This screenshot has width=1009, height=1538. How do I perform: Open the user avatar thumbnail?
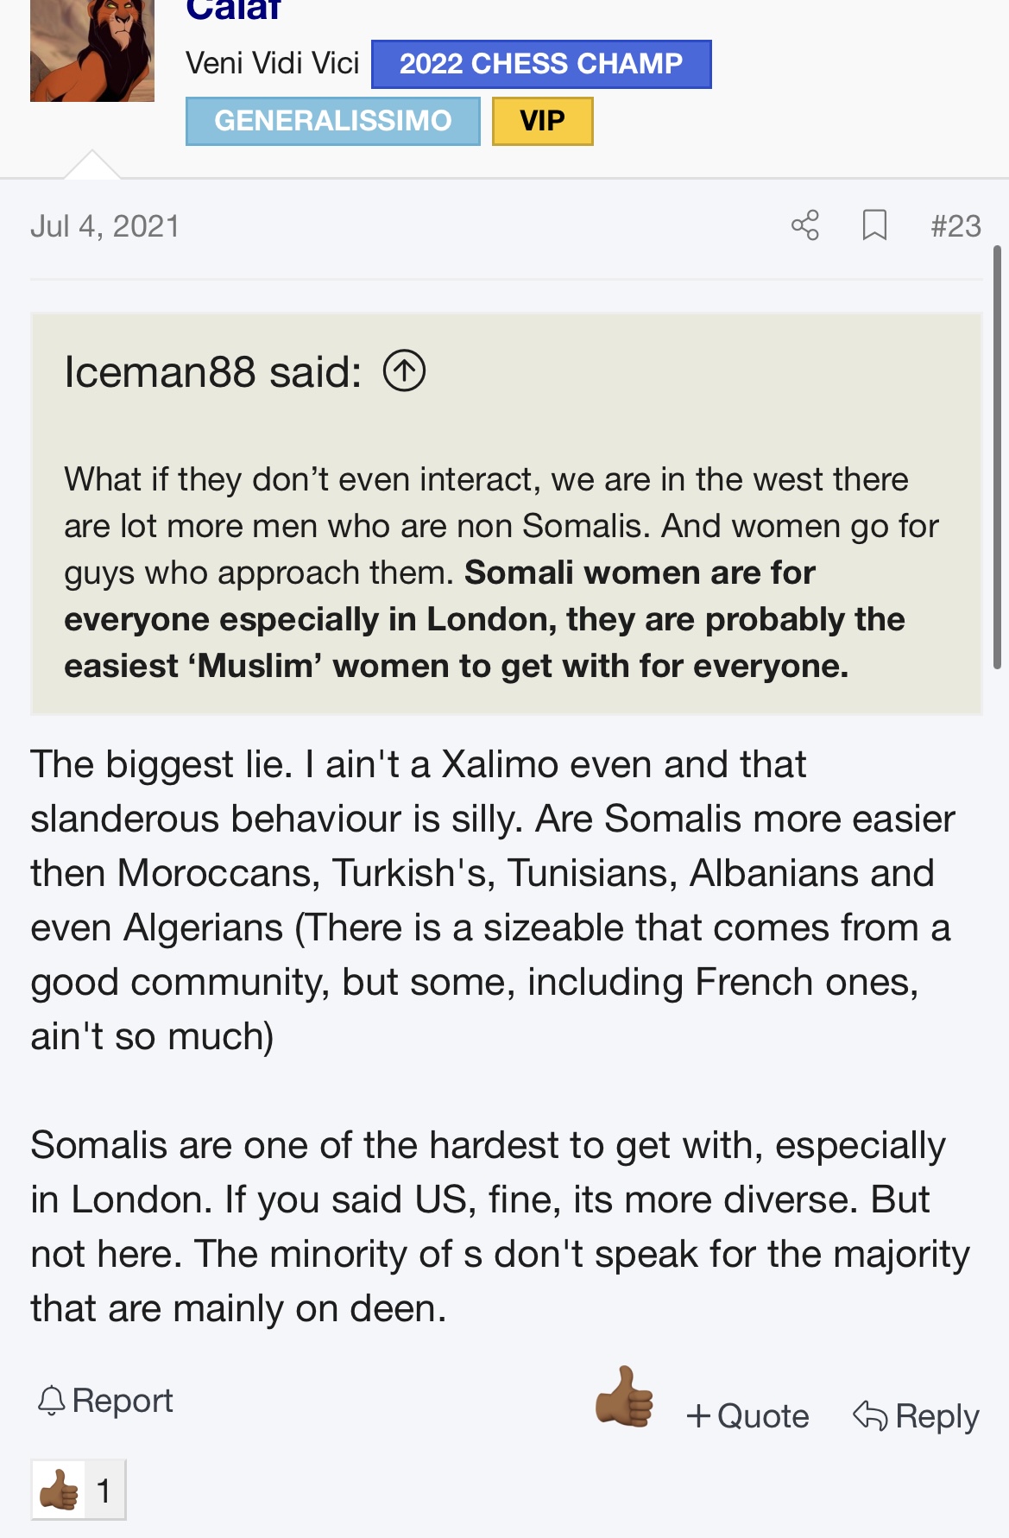[92, 51]
